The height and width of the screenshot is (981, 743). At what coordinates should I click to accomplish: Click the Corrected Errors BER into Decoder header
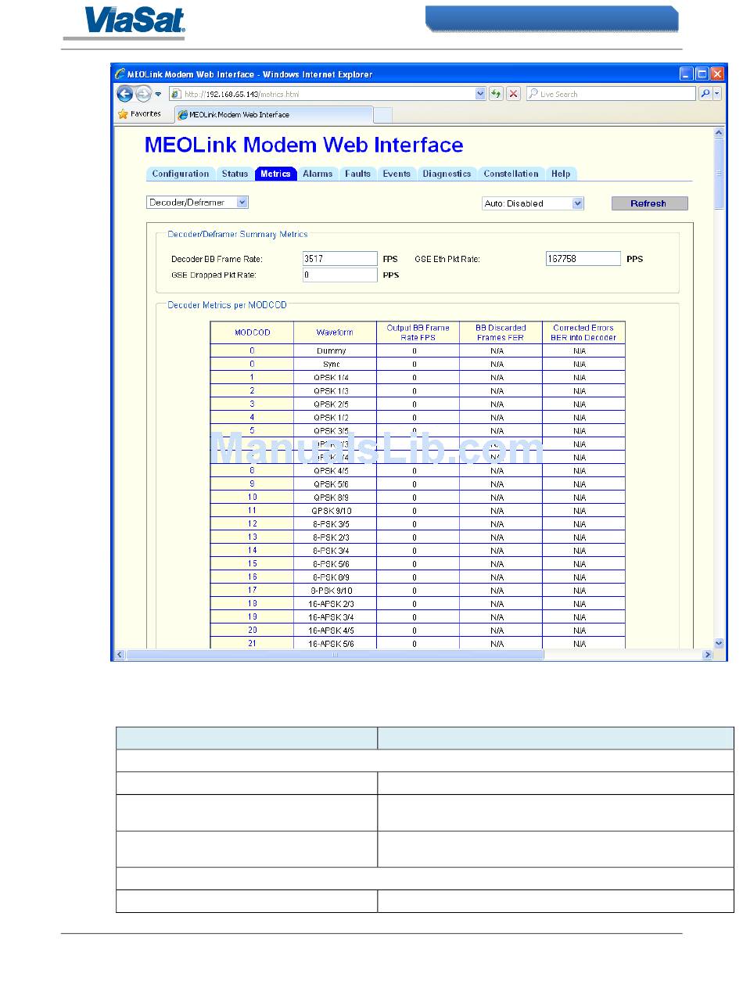point(583,332)
